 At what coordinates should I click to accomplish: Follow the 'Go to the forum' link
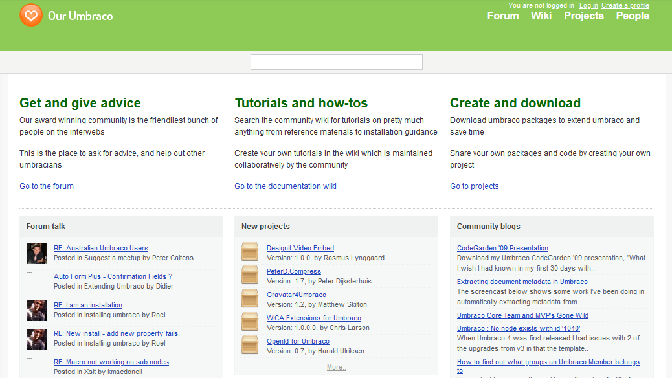point(47,186)
